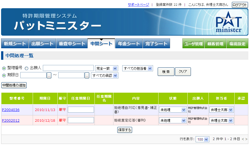This screenshot has height=159, width=250.
Task: Open the ユーザ管理 menu
Action: (193, 43)
